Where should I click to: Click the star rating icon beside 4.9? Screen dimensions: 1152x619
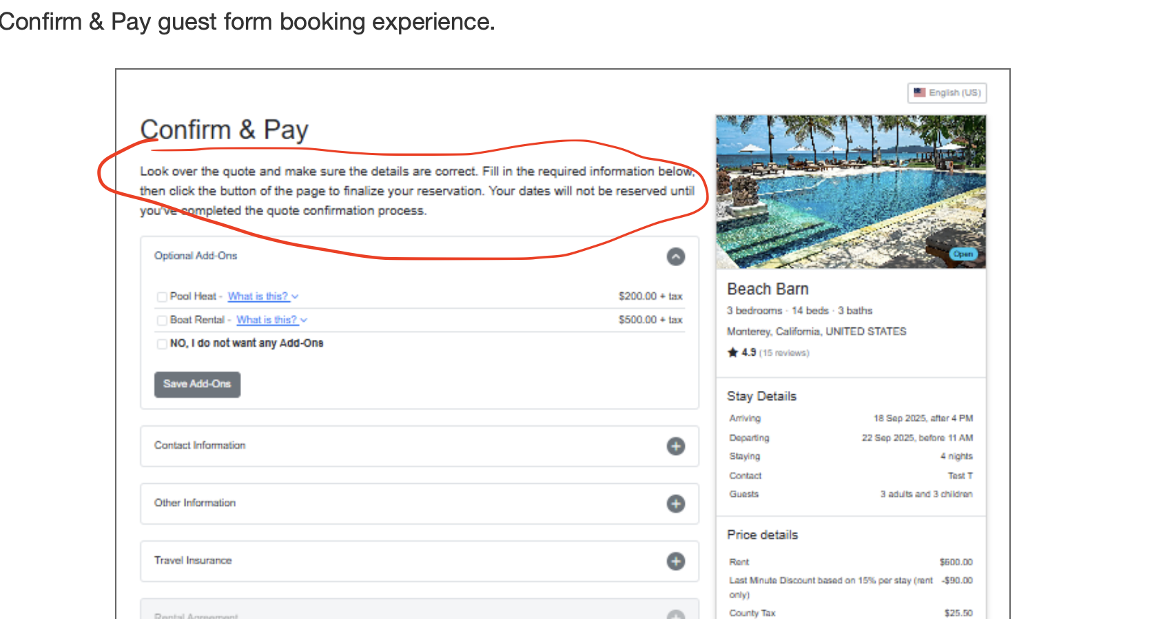732,352
